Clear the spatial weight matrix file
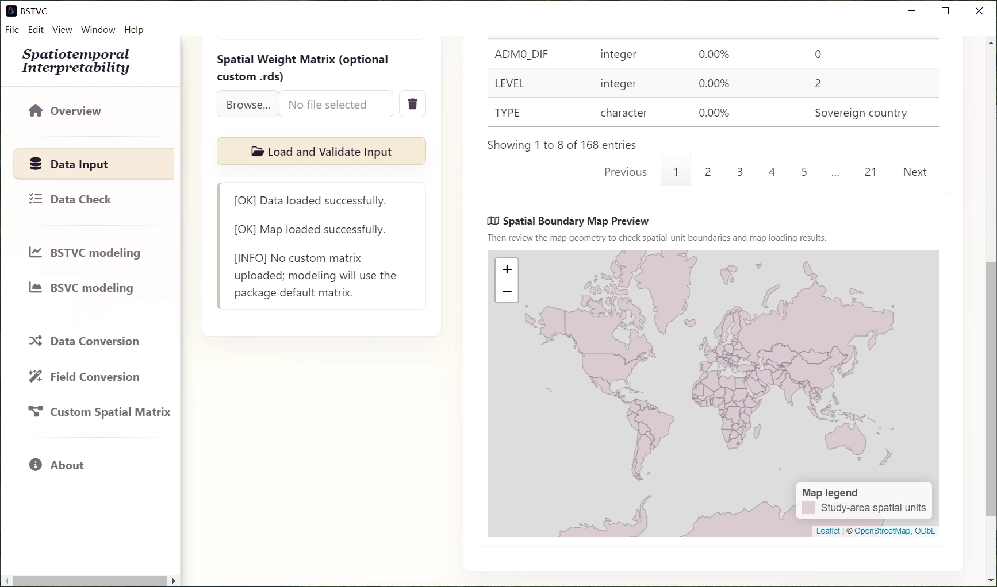 (412, 104)
